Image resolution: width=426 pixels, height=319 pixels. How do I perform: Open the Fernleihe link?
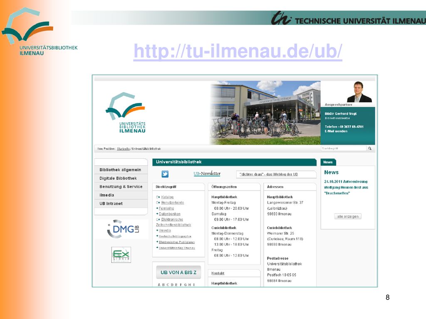[166, 209]
